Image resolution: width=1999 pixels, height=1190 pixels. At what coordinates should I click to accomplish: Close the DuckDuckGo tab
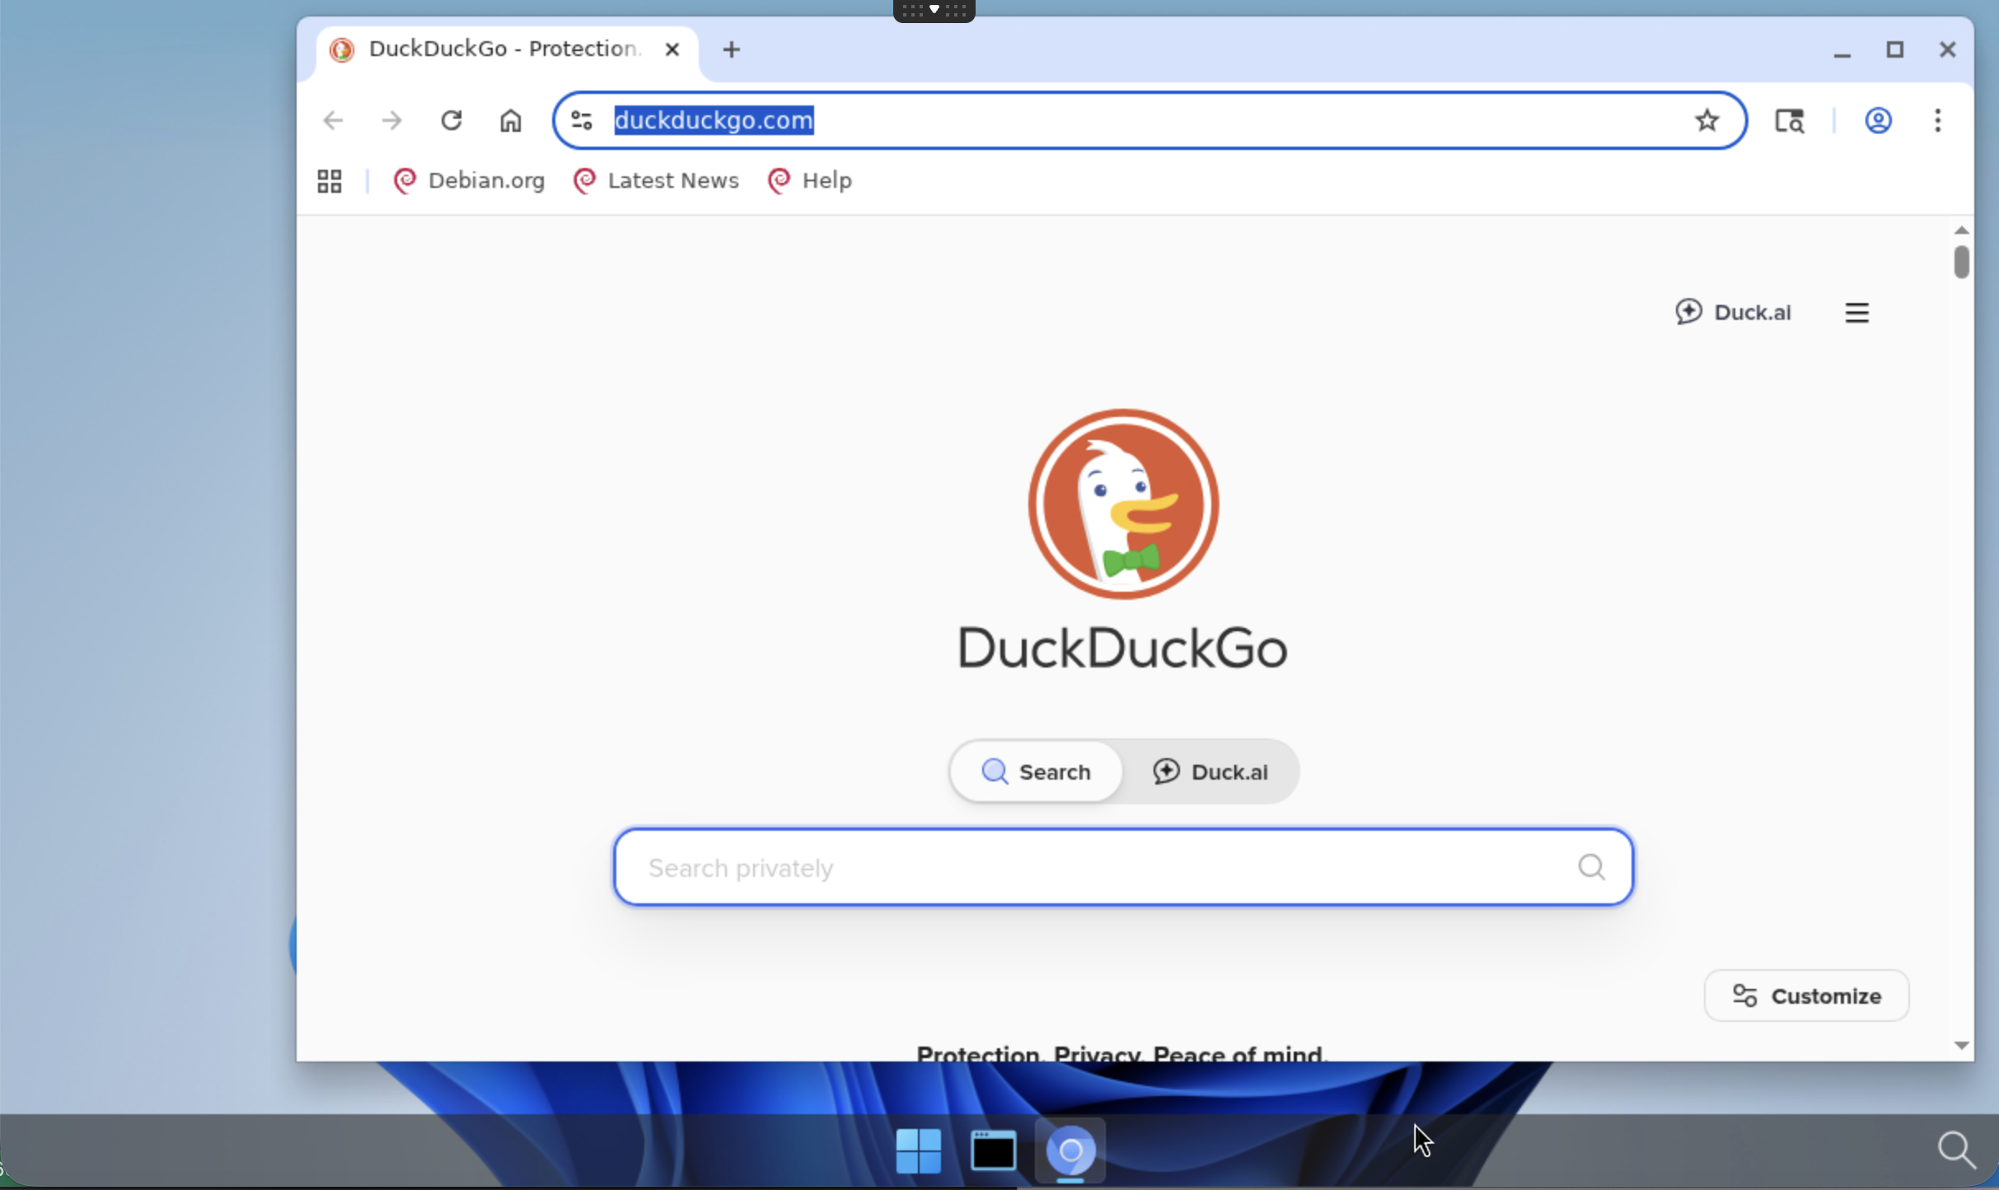pyautogui.click(x=672, y=49)
